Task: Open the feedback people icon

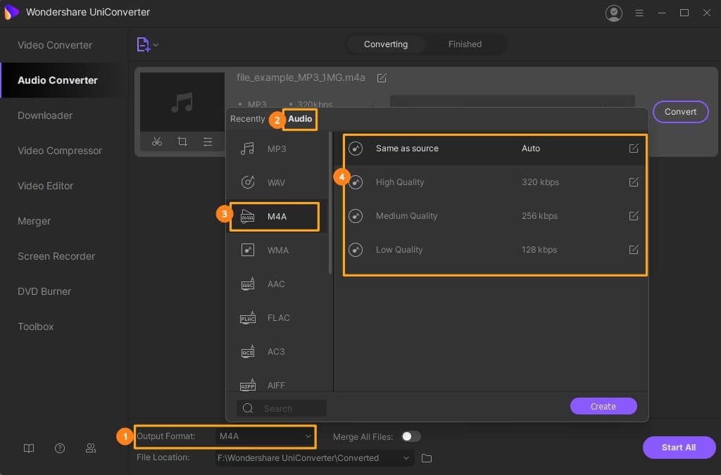Action: 91,448
